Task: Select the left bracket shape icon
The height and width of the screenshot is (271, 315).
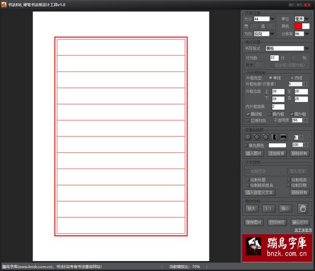Action: 274,137
